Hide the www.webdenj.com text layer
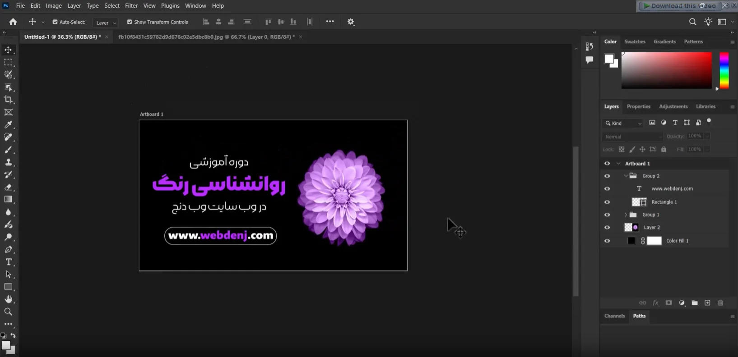The height and width of the screenshot is (357, 738). click(x=607, y=189)
